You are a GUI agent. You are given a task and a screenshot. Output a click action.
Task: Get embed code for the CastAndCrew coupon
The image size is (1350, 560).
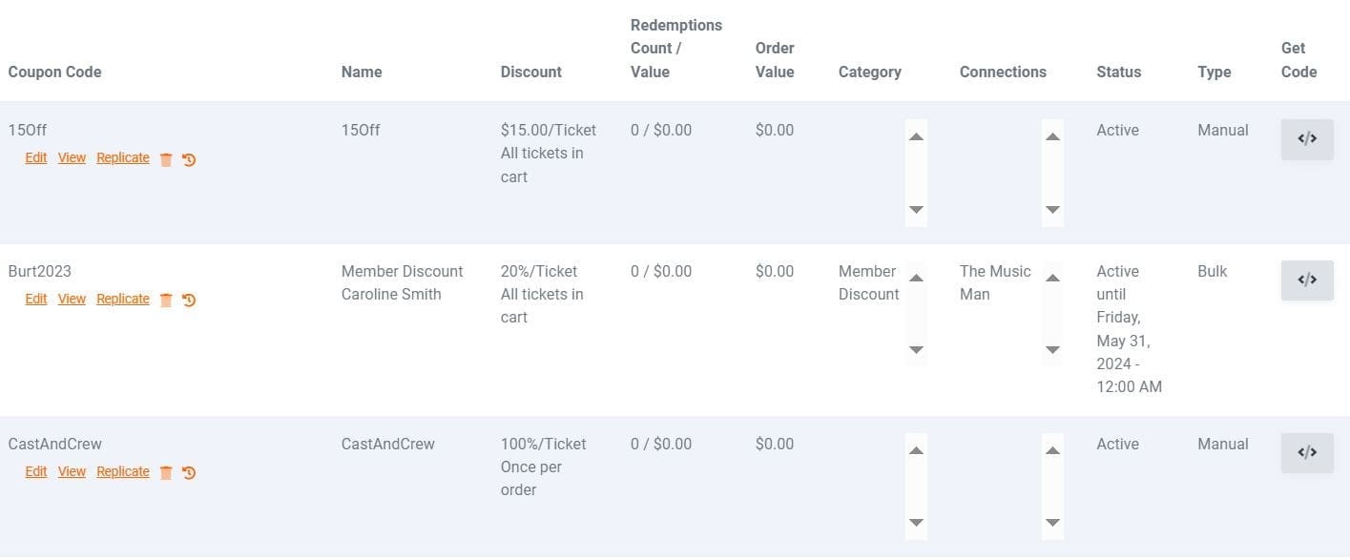1306,453
